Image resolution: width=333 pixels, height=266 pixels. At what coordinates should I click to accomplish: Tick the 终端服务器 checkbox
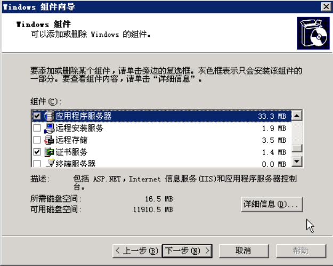(x=37, y=163)
